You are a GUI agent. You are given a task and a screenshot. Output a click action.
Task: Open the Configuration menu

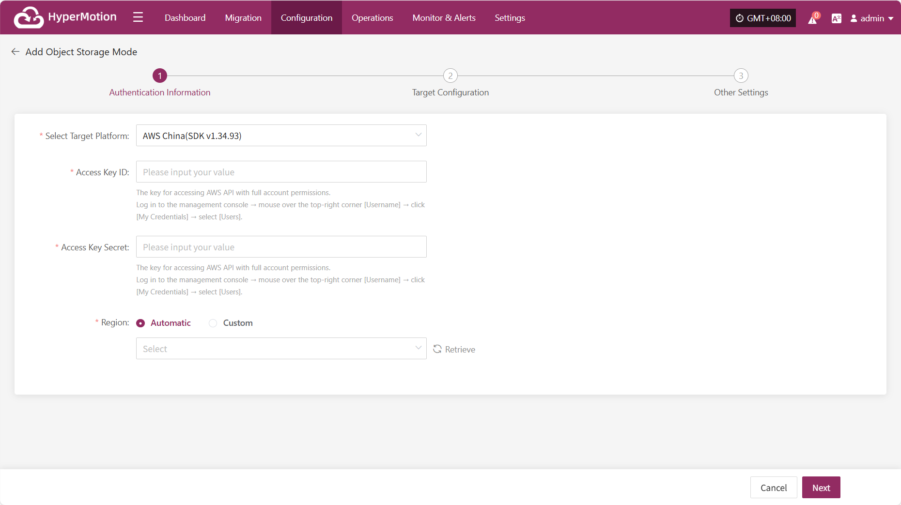(307, 17)
